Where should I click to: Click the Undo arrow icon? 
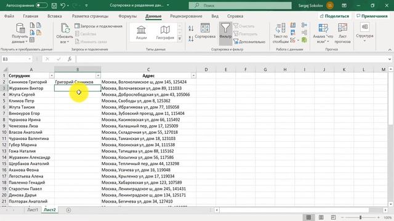tap(63, 6)
